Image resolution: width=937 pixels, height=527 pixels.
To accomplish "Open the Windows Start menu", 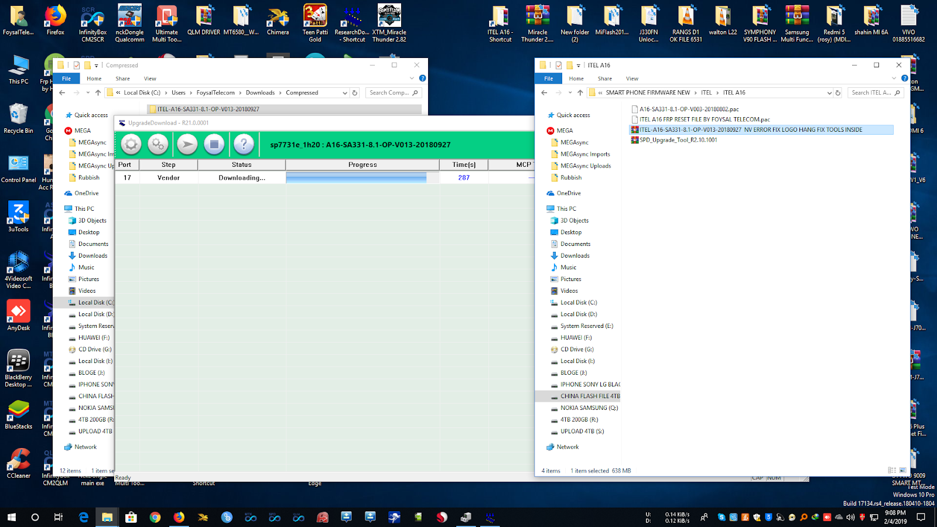I will pos(11,517).
